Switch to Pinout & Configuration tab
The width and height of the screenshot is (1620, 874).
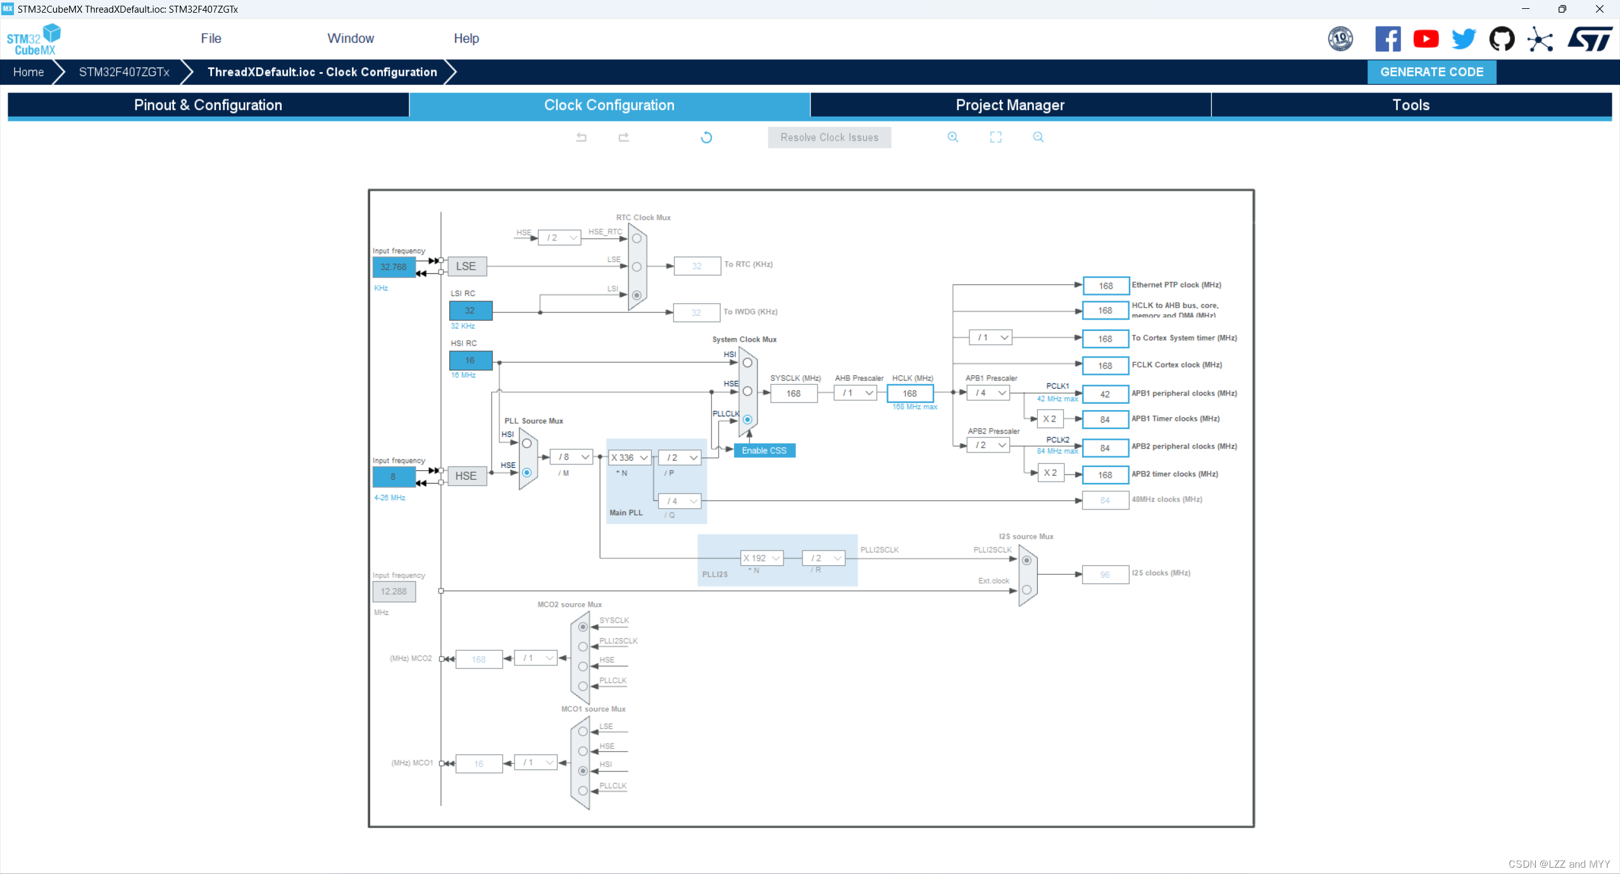(208, 105)
